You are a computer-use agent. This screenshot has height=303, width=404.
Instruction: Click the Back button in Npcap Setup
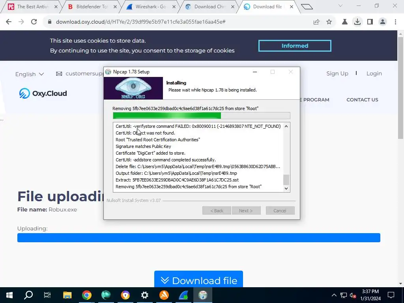click(x=217, y=211)
